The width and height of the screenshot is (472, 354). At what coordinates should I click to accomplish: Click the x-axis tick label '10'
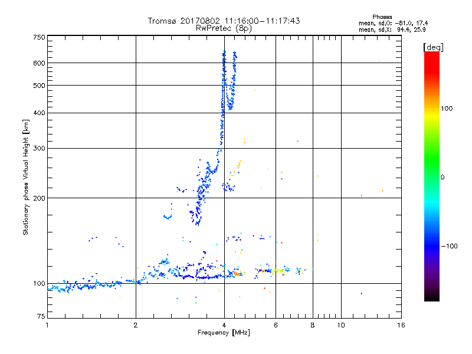pos(341,325)
